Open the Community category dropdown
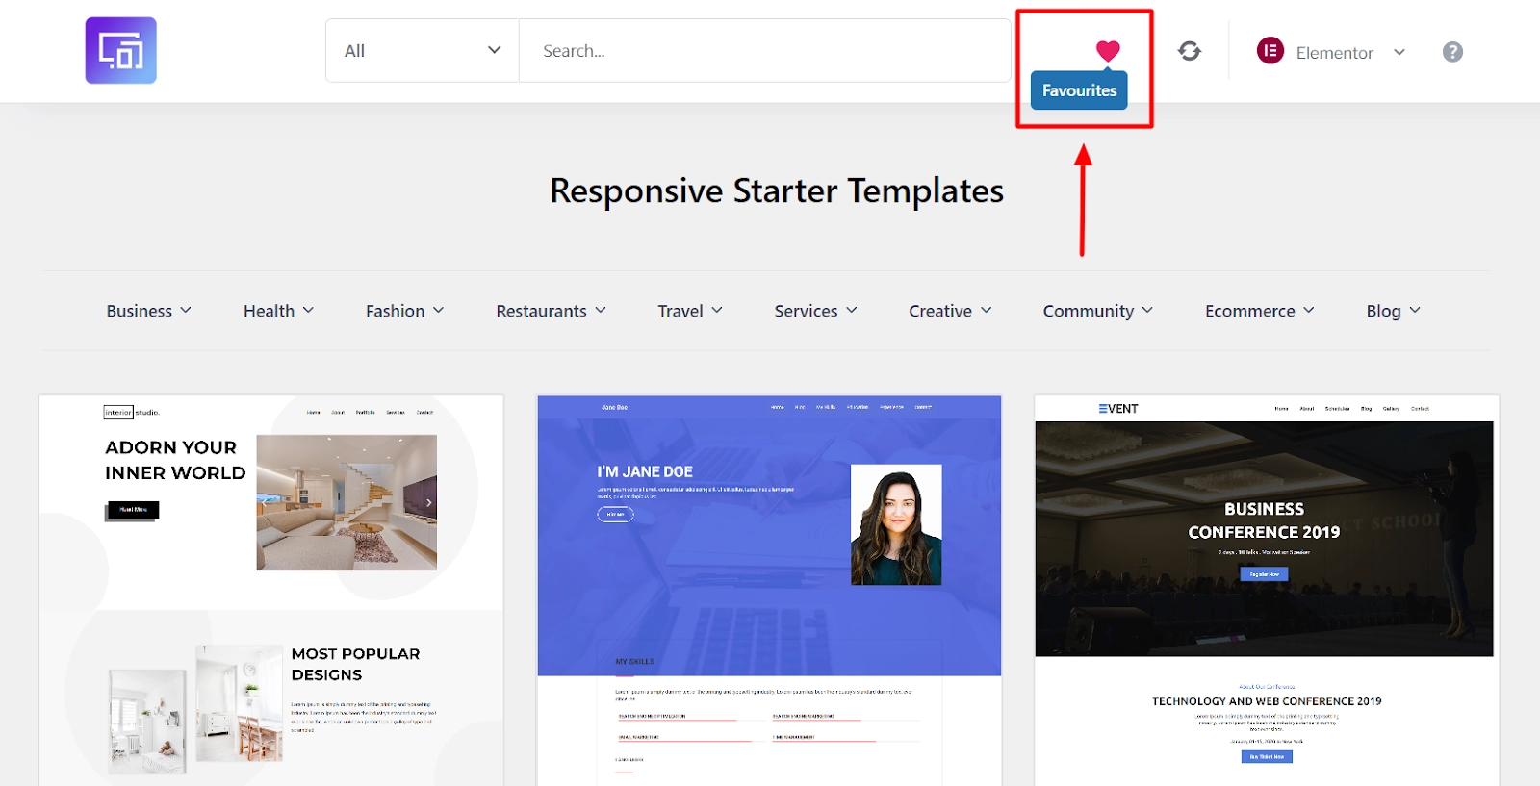 pyautogui.click(x=1098, y=311)
